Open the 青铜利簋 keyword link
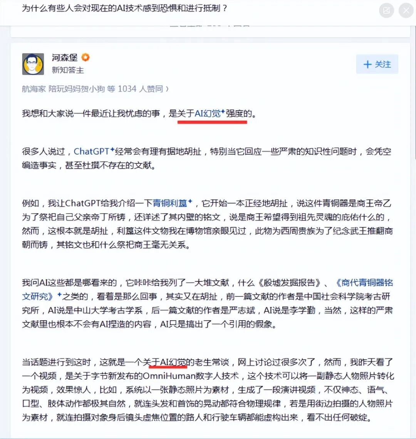 [x=170, y=203]
